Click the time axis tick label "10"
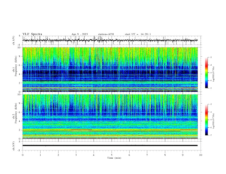The width and height of the screenshot is (226, 174). click(x=201, y=155)
